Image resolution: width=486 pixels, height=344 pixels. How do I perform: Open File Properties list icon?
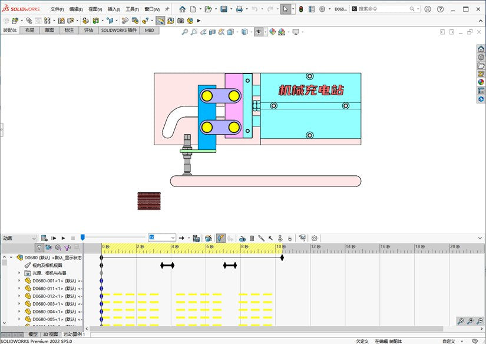(312, 9)
